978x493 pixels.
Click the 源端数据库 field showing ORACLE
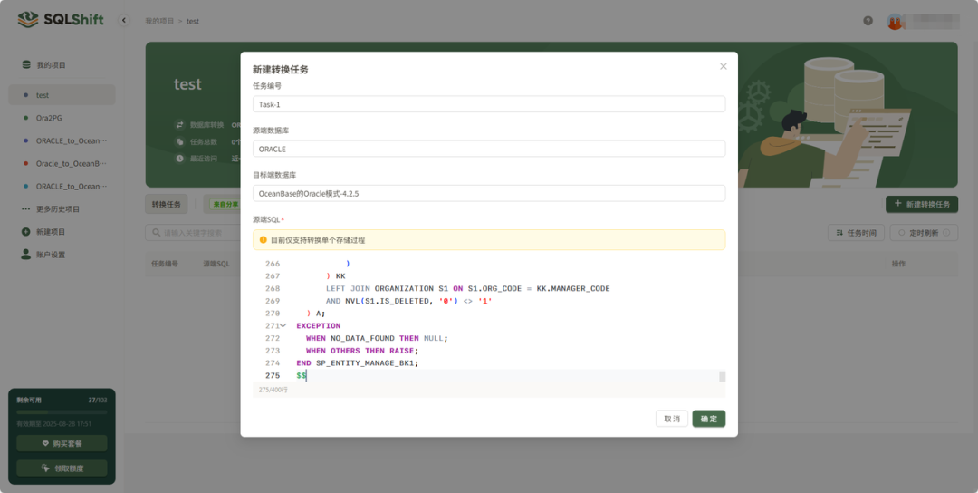pos(489,150)
